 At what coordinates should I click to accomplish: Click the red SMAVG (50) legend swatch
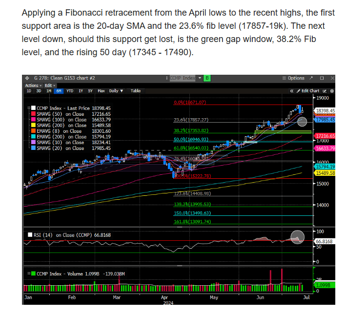33,114
